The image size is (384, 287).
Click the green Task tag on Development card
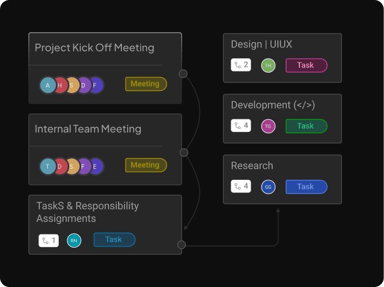pos(306,126)
